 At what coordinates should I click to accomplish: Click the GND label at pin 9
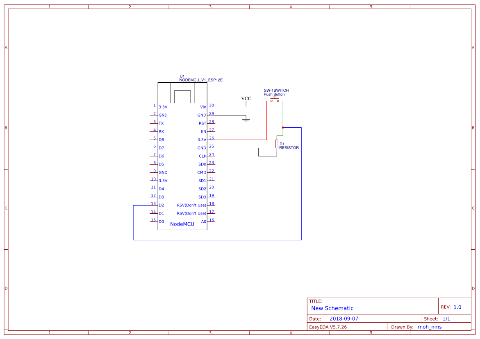163,173
